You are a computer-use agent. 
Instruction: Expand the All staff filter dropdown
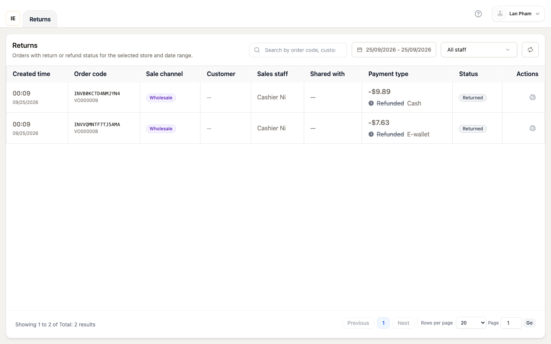479,50
